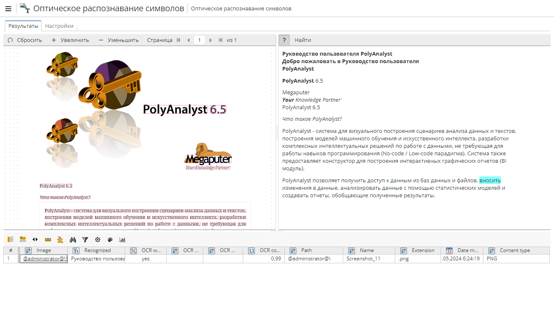
Task: Switch to the Настройки tab
Action: click(59, 26)
